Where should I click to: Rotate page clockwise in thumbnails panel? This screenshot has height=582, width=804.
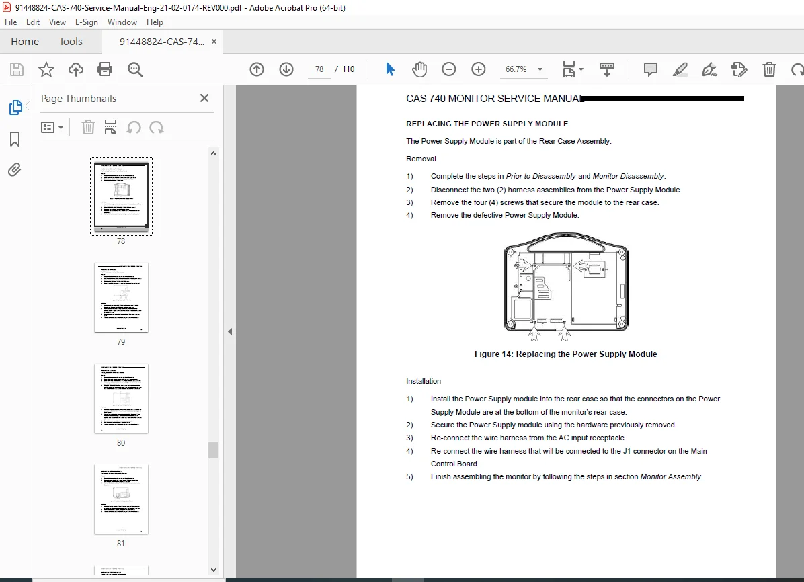pyautogui.click(x=157, y=127)
